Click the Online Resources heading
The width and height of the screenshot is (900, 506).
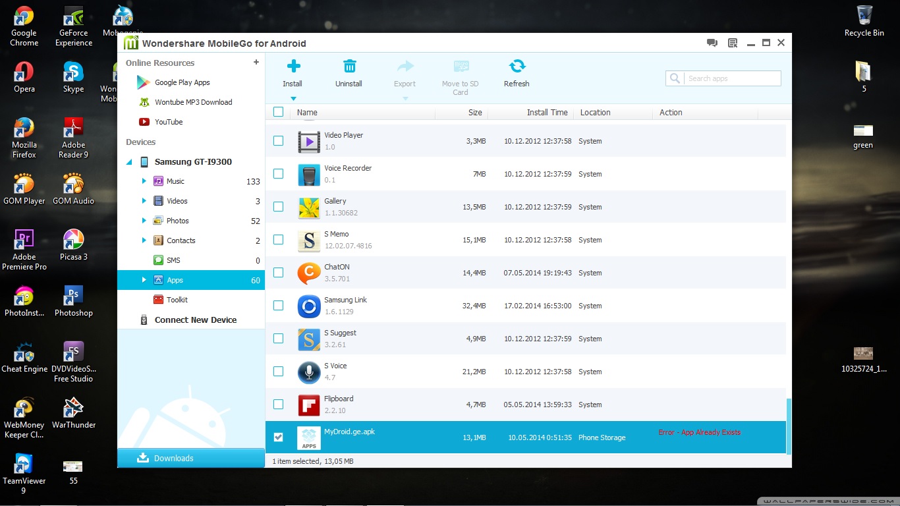160,63
